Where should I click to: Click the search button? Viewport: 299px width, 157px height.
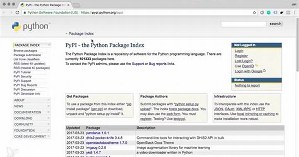(x=275, y=24)
